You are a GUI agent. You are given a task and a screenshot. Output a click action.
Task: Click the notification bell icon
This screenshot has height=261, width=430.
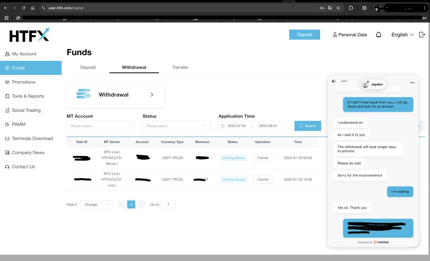coord(378,35)
